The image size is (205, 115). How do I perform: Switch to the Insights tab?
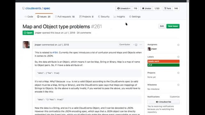(x=119, y=17)
